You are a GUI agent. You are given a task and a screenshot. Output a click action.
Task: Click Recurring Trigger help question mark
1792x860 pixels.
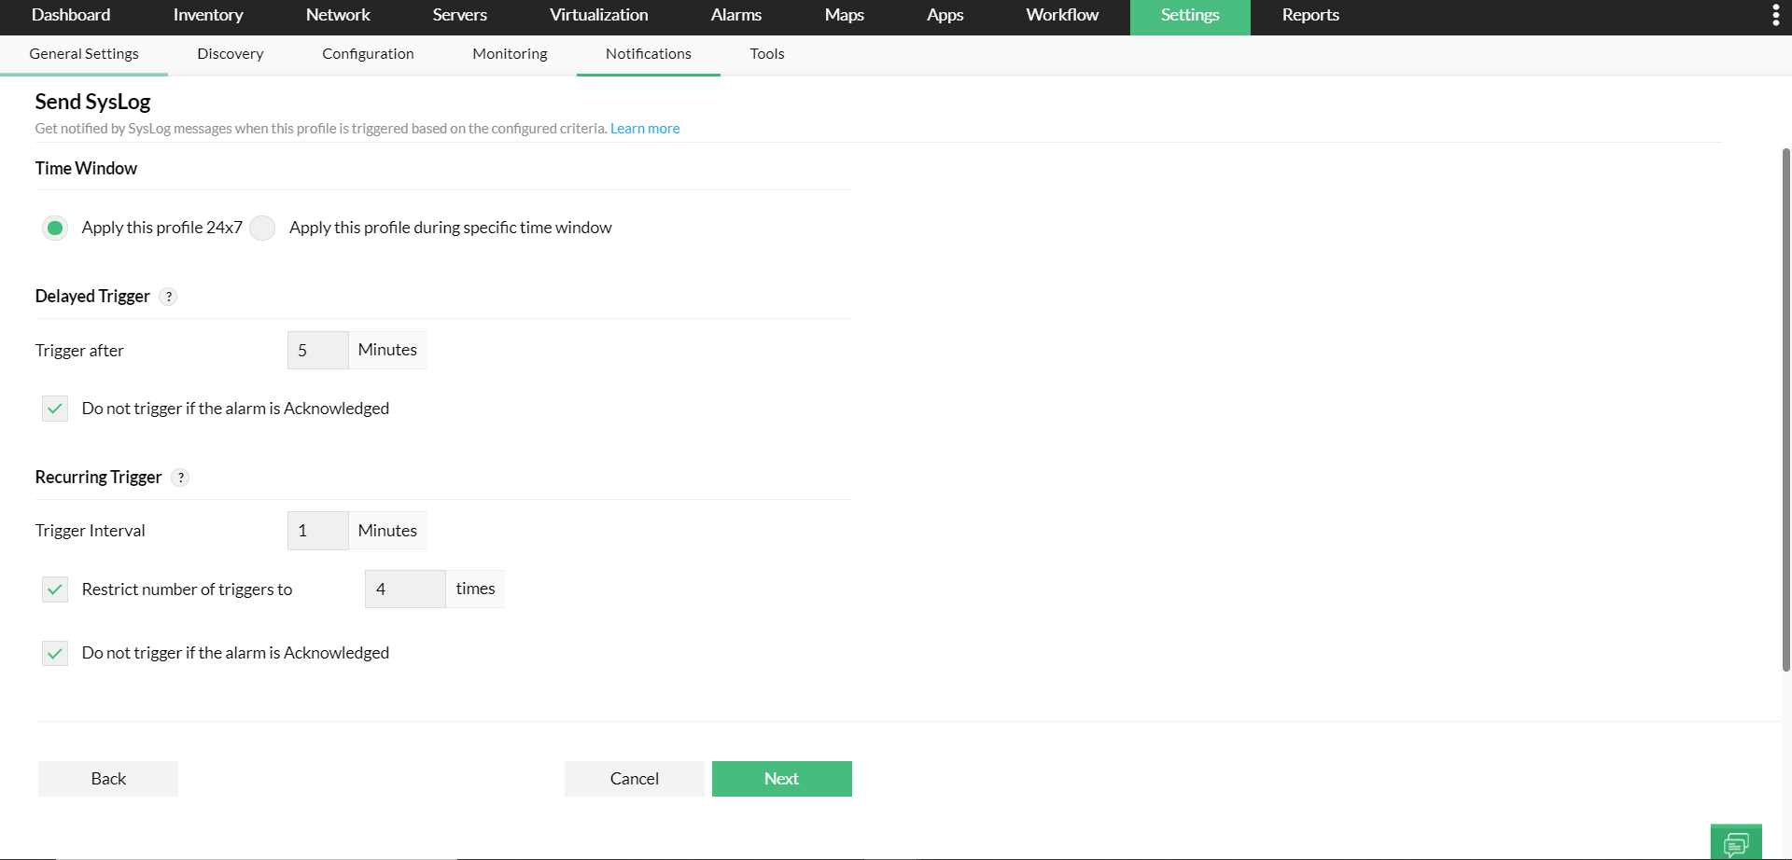tap(181, 478)
